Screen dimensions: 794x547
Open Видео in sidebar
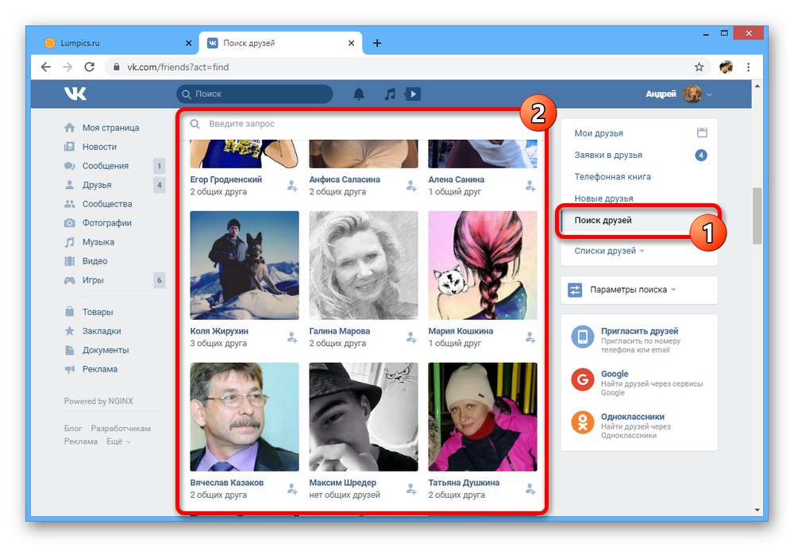[94, 261]
